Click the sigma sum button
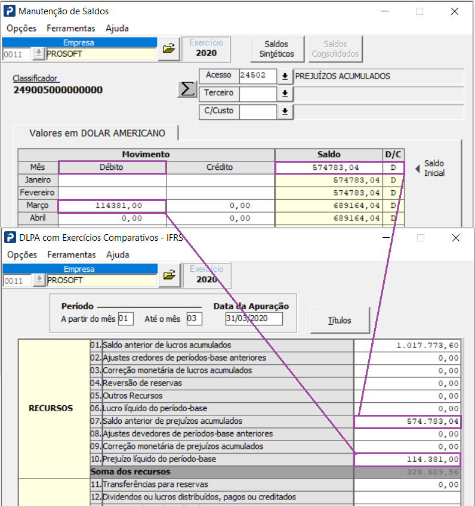 click(187, 89)
